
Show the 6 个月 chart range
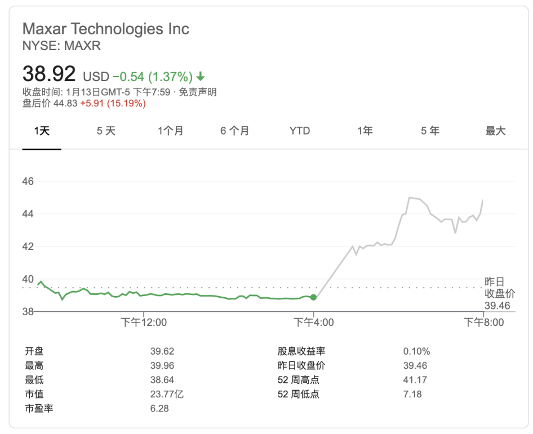click(x=234, y=131)
